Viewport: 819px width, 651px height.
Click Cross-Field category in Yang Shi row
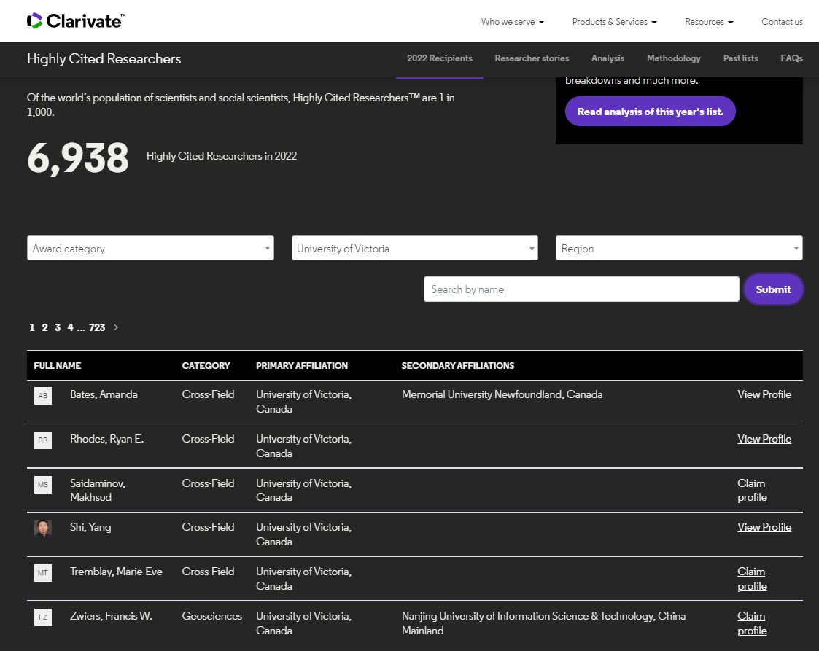point(208,527)
